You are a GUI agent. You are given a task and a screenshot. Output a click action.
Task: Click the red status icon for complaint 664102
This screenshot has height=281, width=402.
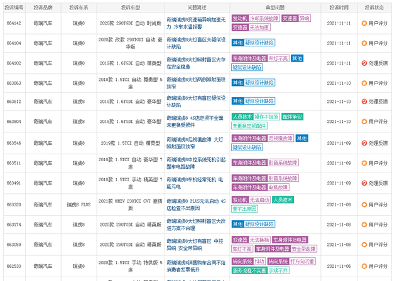(364, 63)
